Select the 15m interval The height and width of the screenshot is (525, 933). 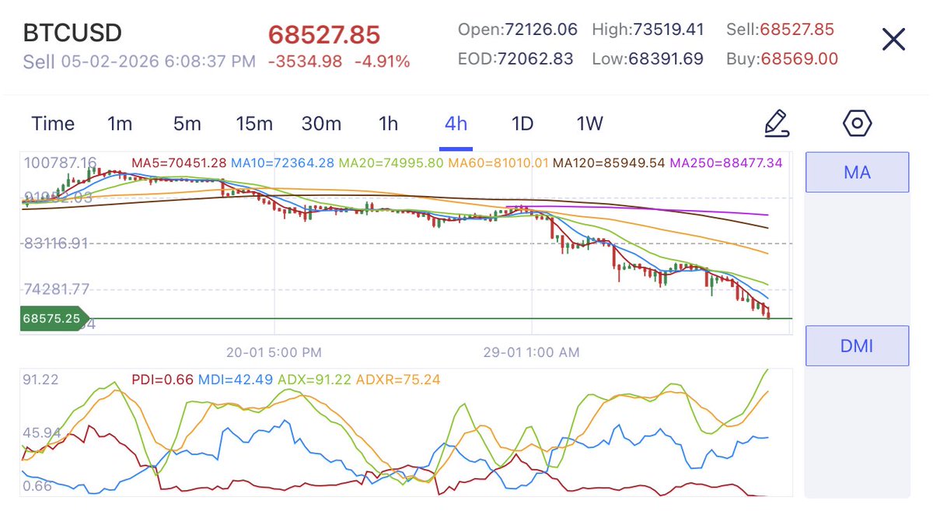tap(254, 123)
